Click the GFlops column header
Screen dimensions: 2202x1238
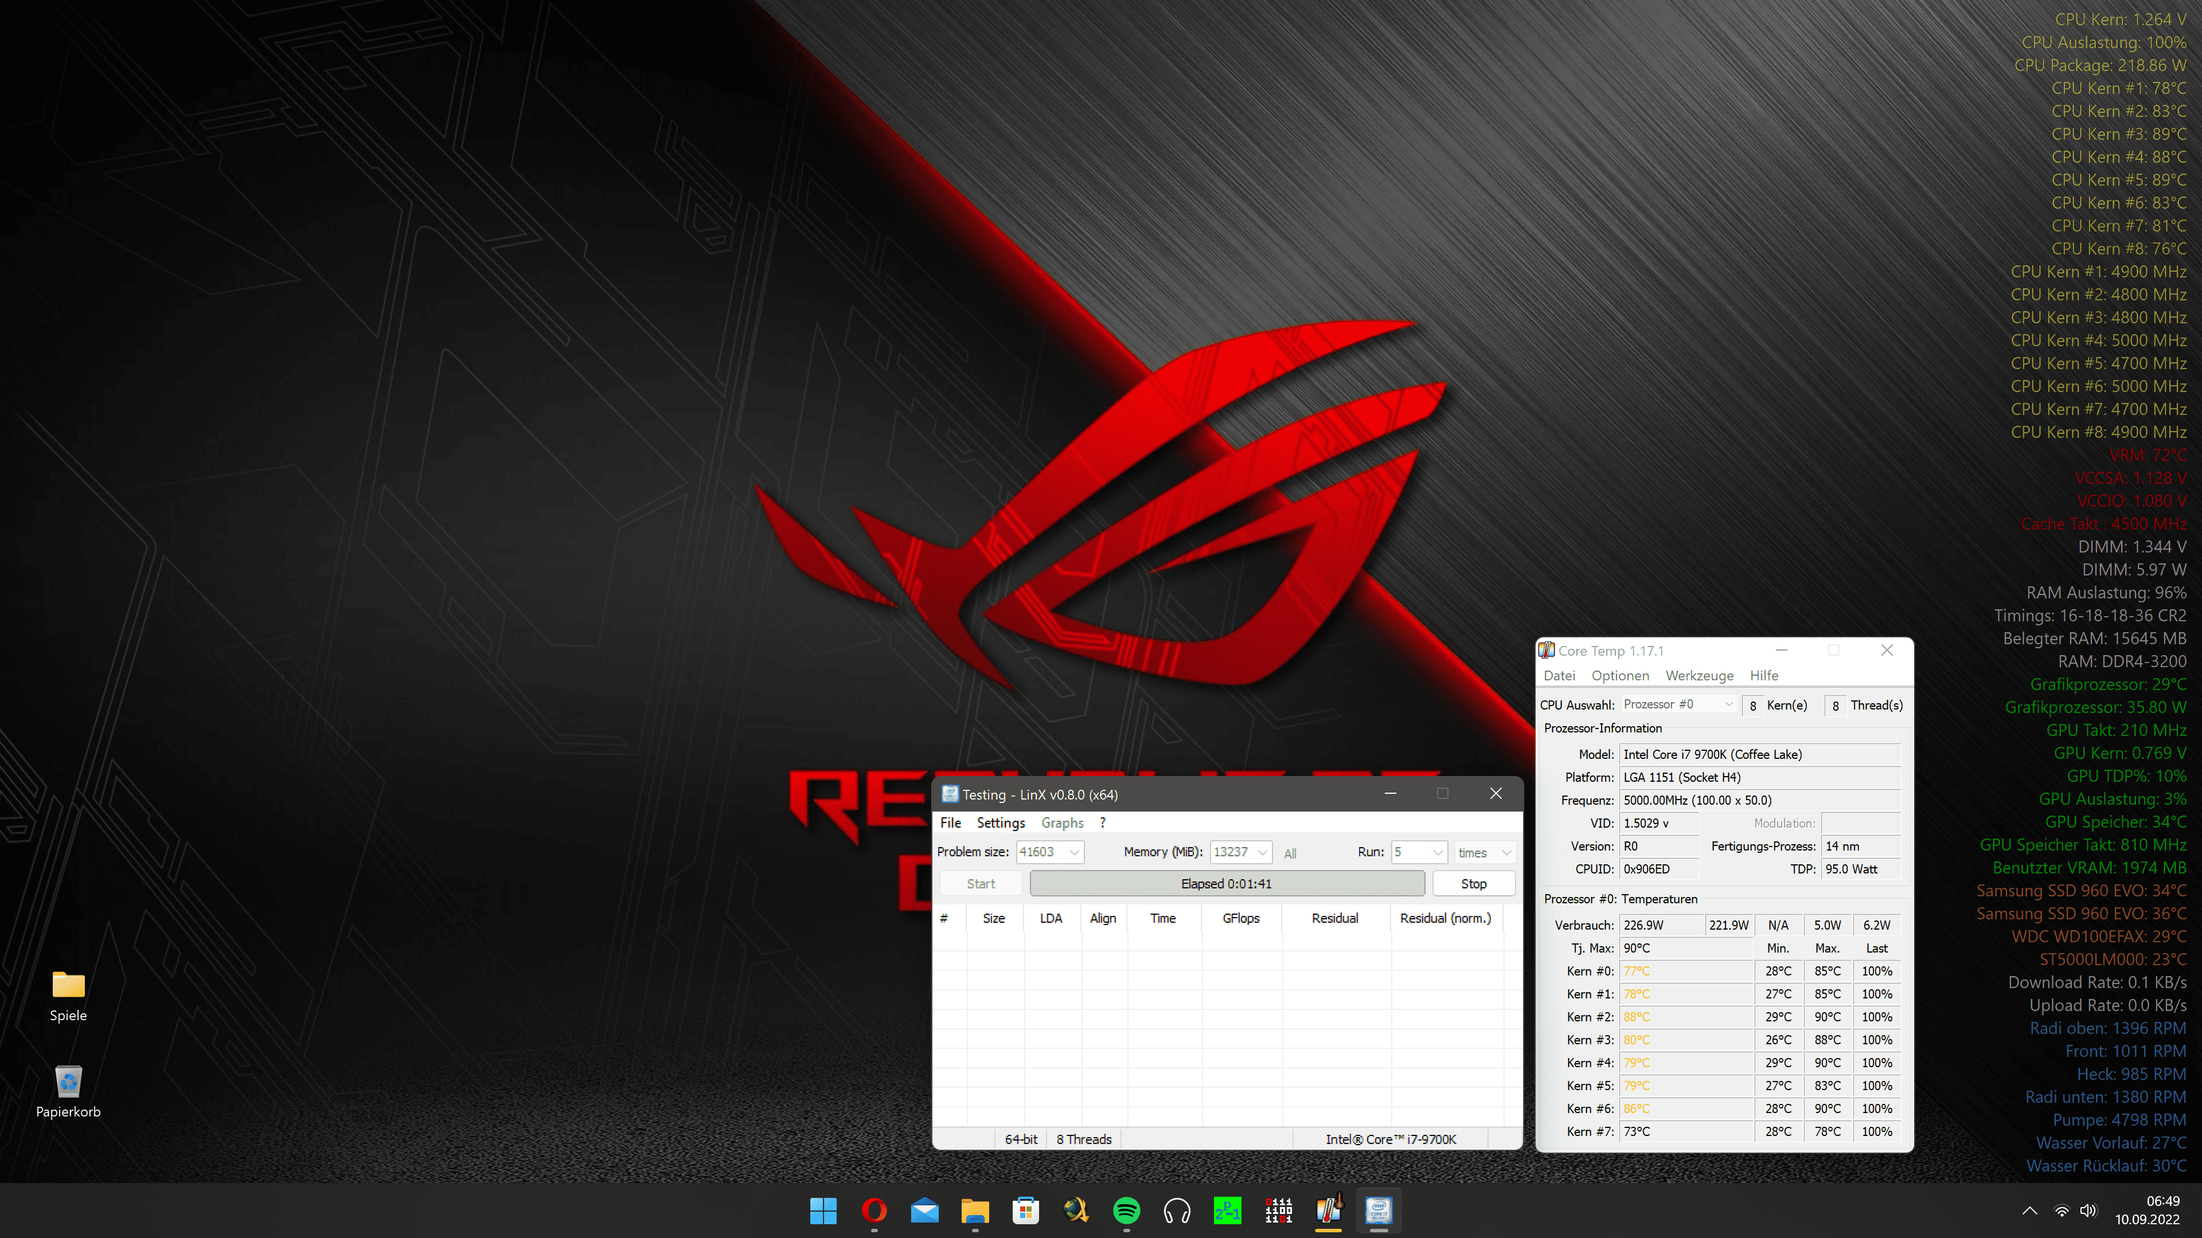point(1240,918)
